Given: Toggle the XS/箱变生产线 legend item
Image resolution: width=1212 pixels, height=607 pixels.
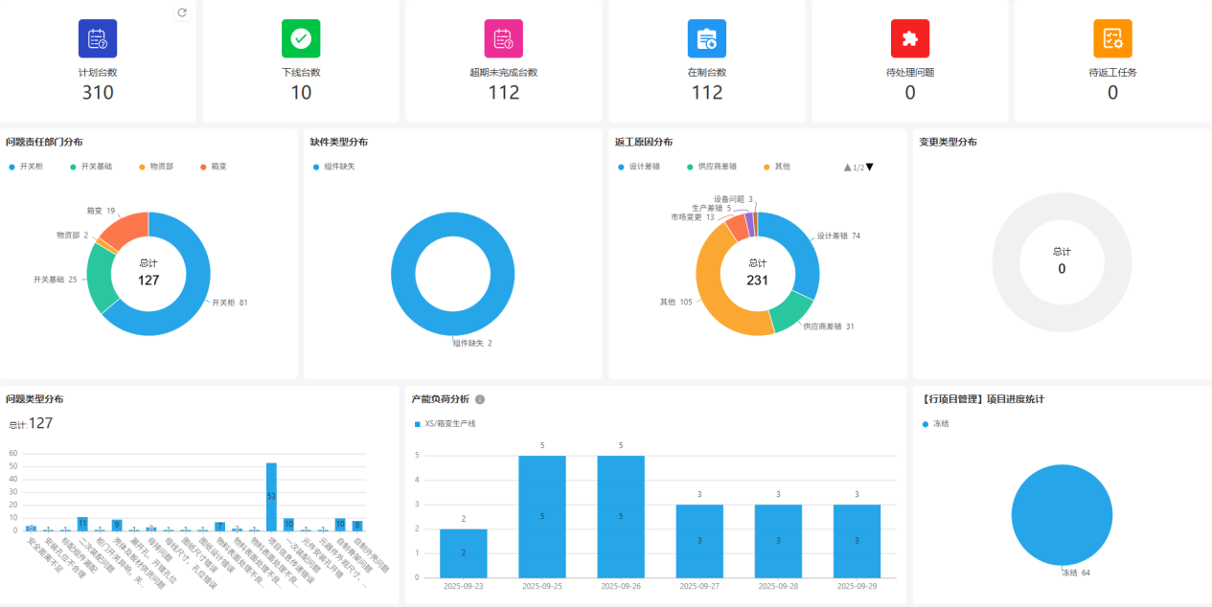Looking at the screenshot, I should [445, 423].
